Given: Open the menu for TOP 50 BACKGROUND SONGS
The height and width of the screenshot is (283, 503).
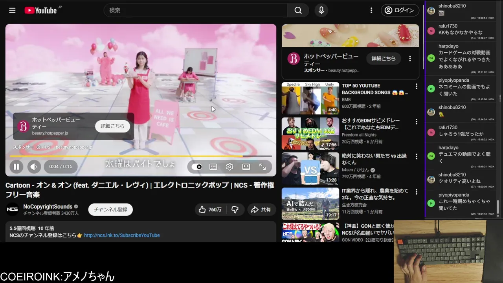Looking at the screenshot, I should click(x=417, y=86).
